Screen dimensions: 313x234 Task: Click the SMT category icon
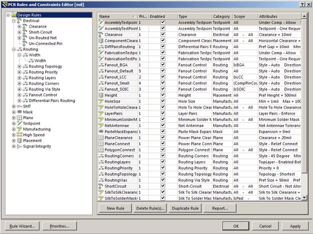tap(20, 106)
